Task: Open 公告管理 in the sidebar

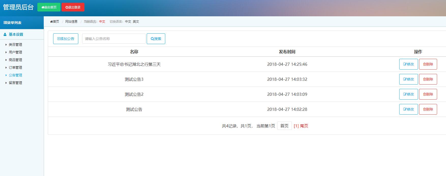Action: coord(16,75)
